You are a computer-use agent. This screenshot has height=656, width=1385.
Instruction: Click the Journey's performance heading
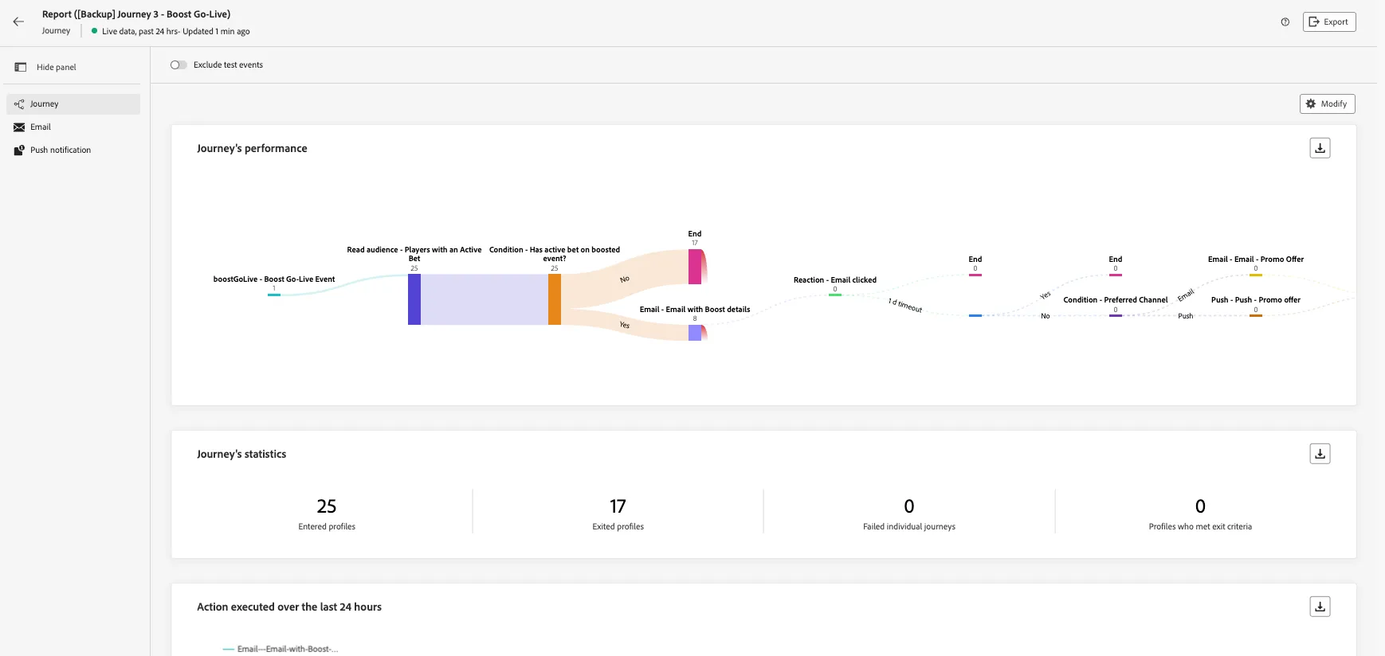(252, 148)
